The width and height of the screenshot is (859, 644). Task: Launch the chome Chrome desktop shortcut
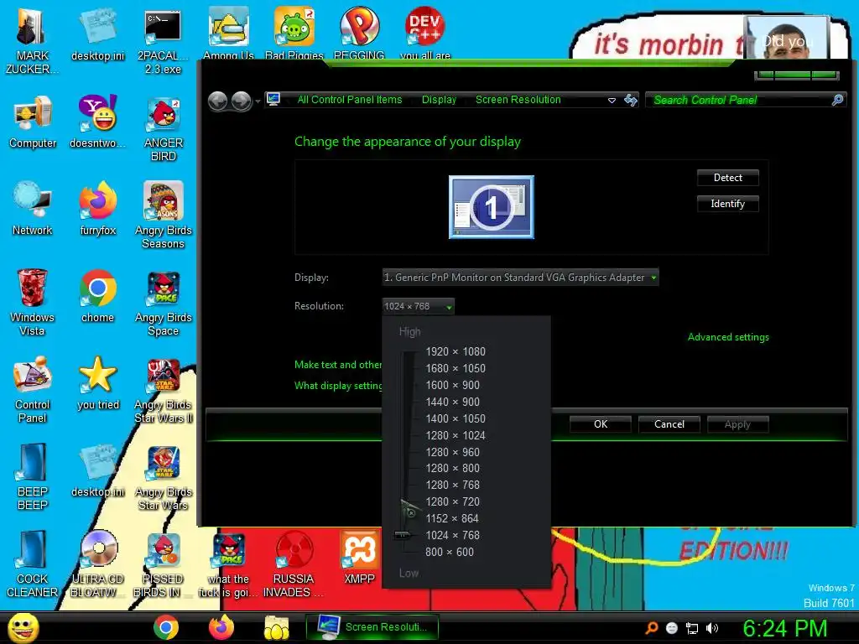97,296
